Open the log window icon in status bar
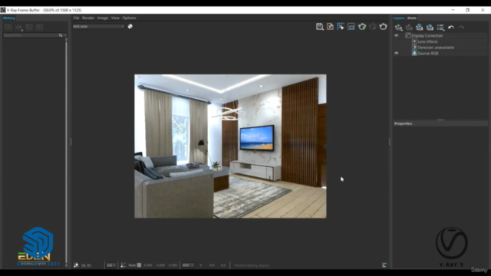 (x=384, y=265)
